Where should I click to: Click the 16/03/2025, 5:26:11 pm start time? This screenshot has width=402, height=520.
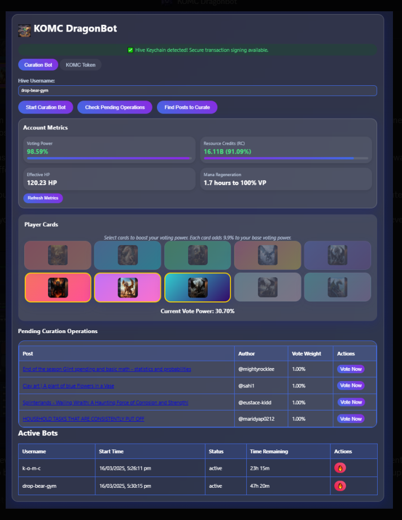pyautogui.click(x=125, y=468)
